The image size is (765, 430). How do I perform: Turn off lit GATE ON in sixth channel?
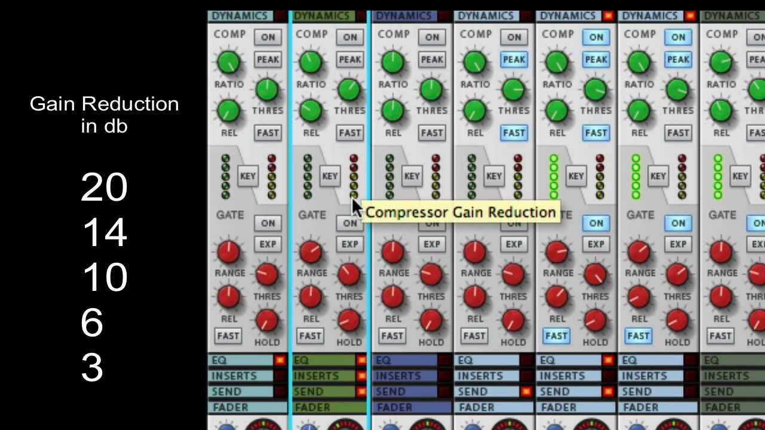click(678, 223)
